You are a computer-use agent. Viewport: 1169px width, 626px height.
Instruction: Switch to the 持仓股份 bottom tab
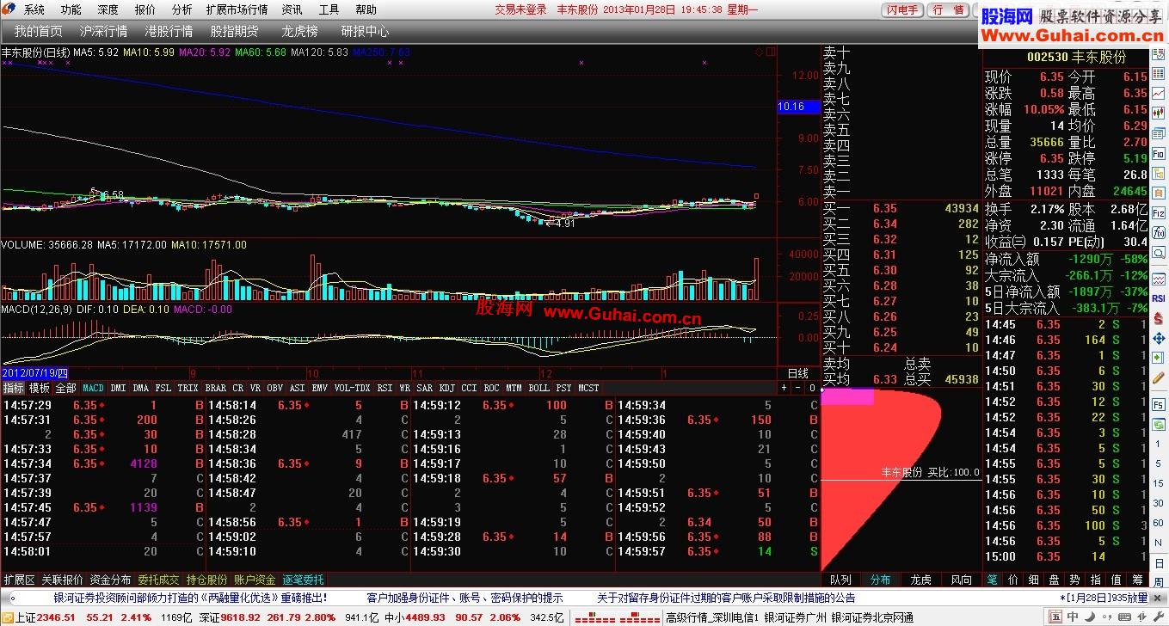tap(206, 580)
